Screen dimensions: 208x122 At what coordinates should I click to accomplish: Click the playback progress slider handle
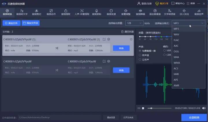[x=151, y=108]
